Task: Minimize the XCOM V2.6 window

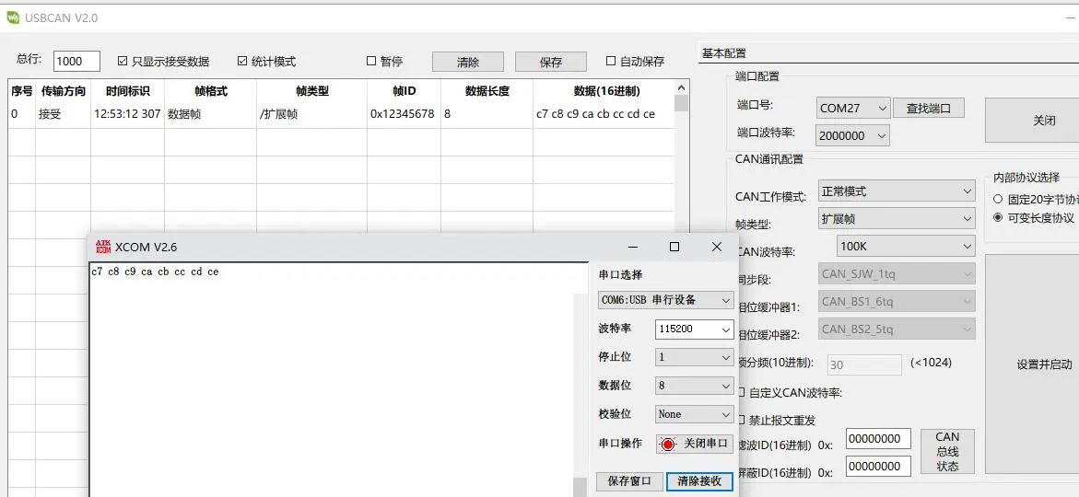Action: 632,247
